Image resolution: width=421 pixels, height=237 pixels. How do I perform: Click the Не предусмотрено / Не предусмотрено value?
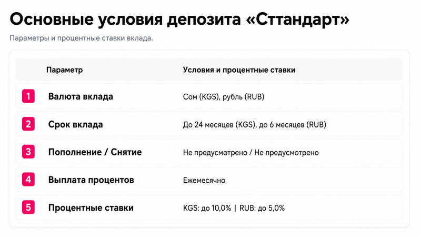pyautogui.click(x=251, y=153)
